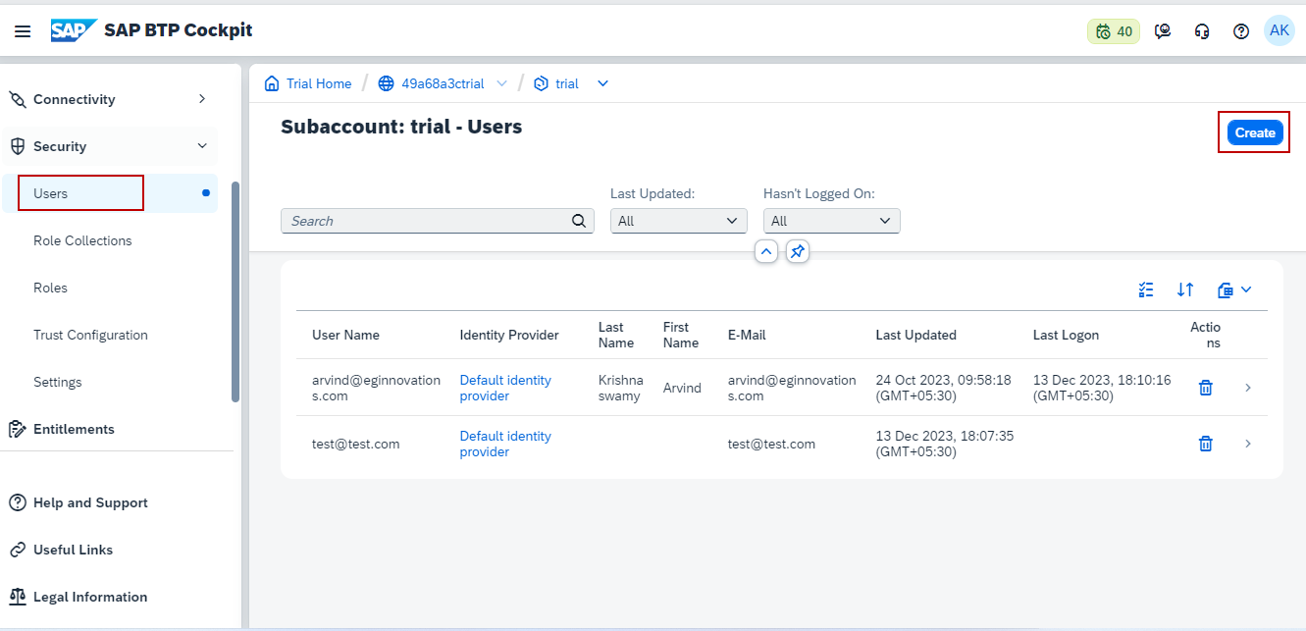Screen dimensions: 1306x631
Task: Go to Trial Home breadcrumb link
Action: pyautogui.click(x=319, y=83)
